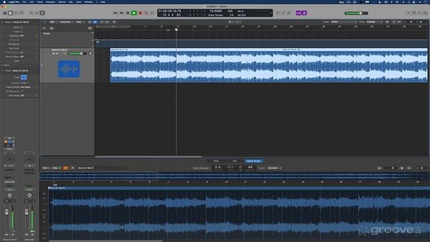430x242 pixels.
Task: Open the editor View dropdown
Action: (x=56, y=168)
